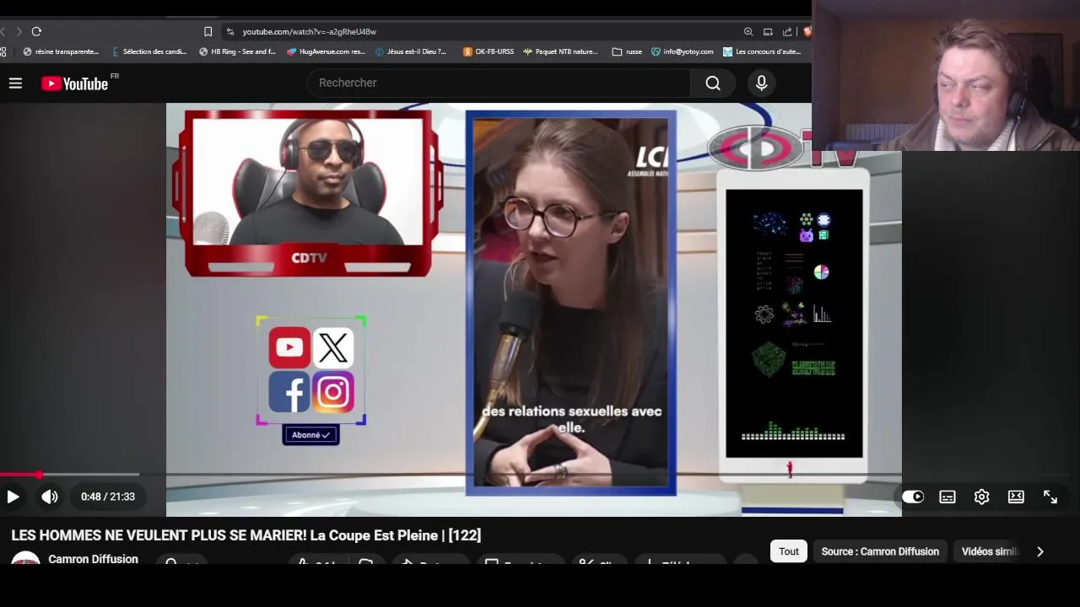The width and height of the screenshot is (1080, 607).
Task: Open the browser zoom magnifier icon
Action: 748,31
